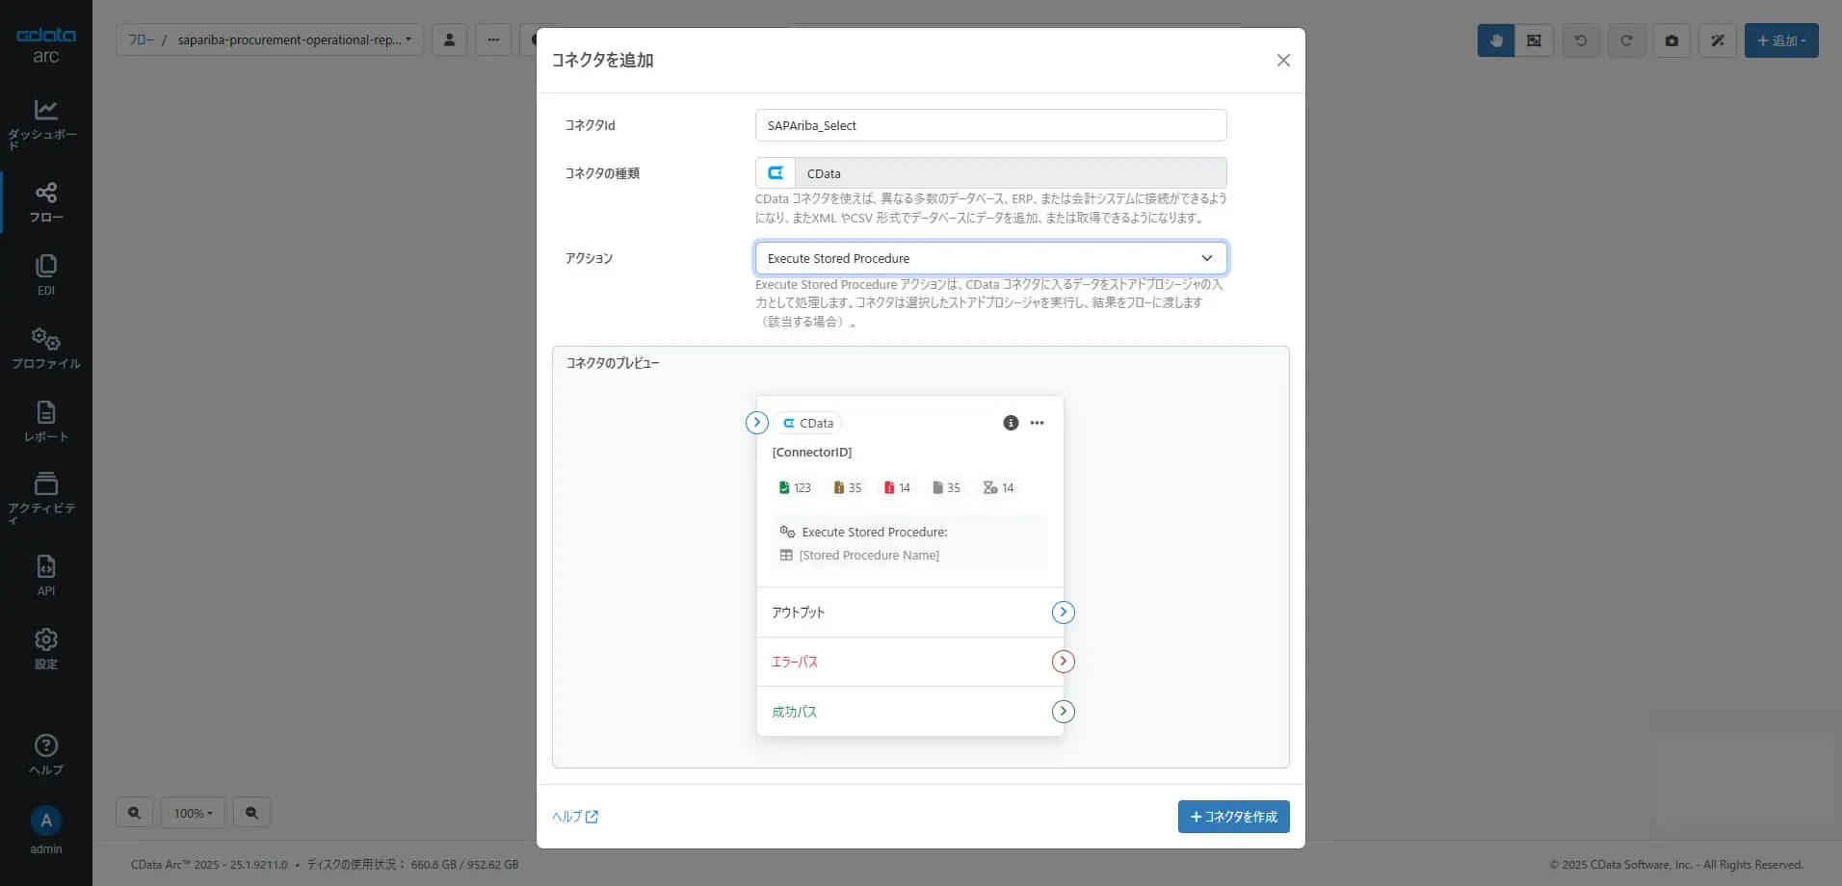
Task: Open the connector preview ellipsis menu
Action: (x=1037, y=423)
